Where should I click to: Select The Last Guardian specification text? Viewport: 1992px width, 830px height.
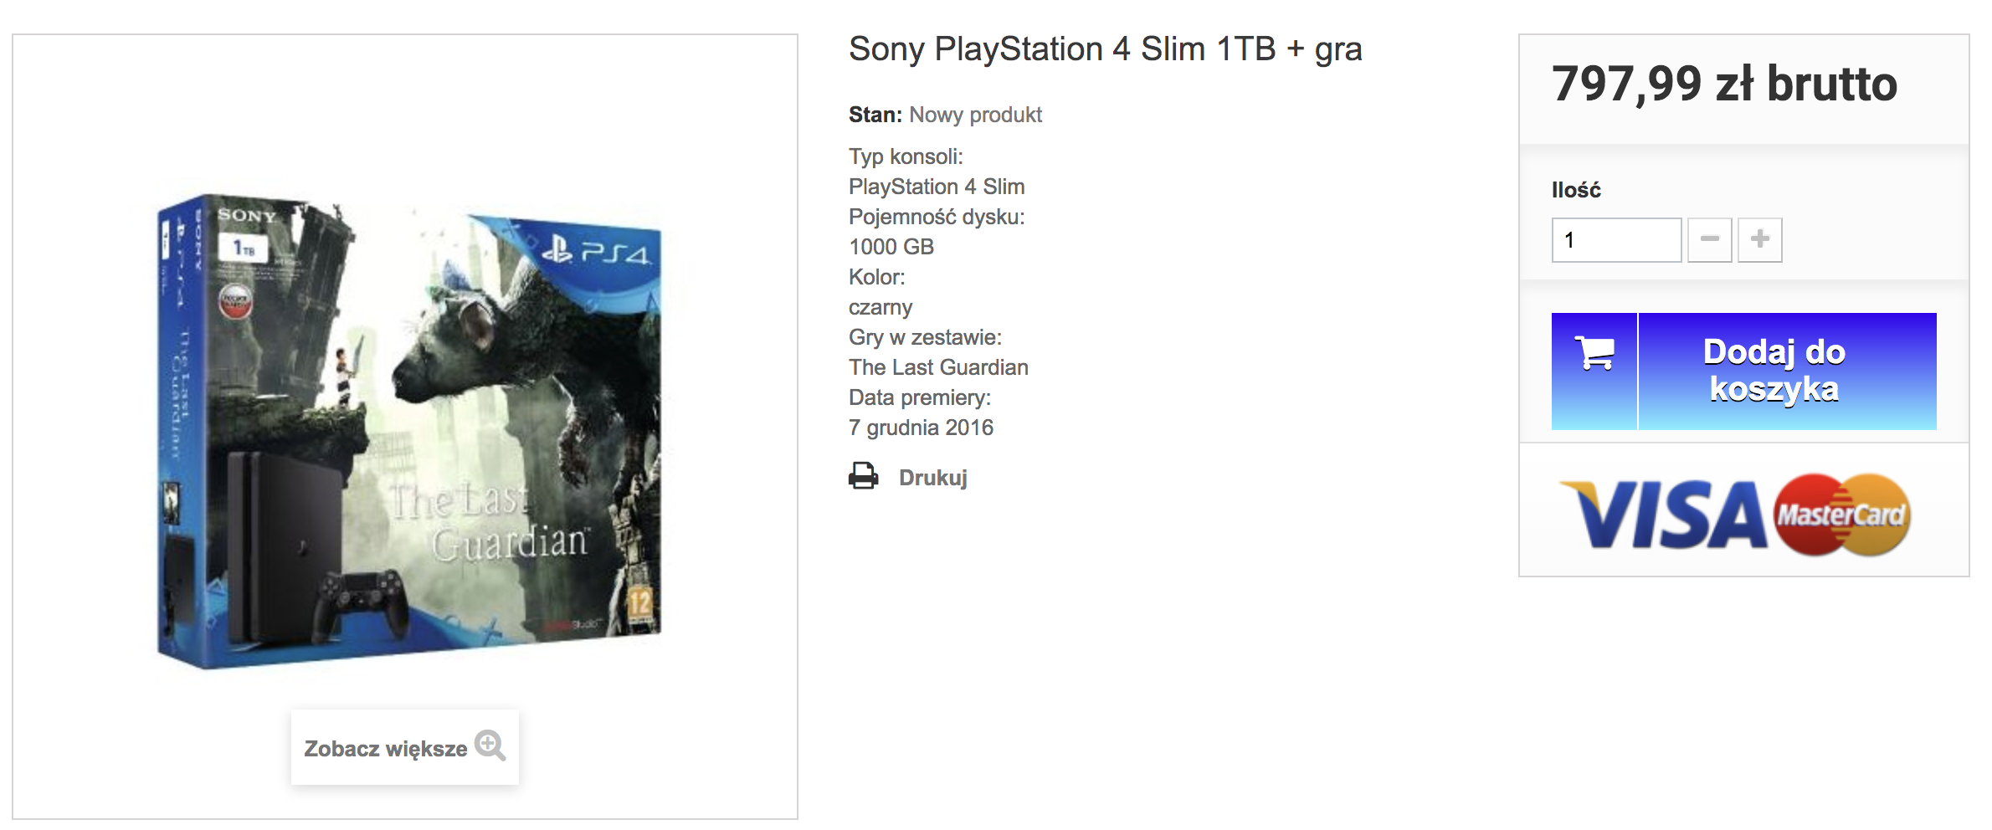coord(938,367)
